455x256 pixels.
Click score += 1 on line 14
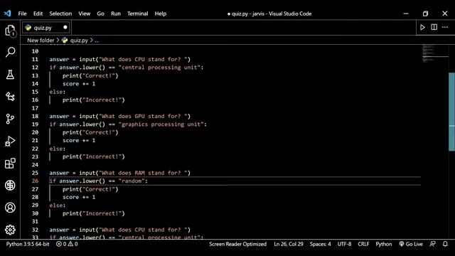point(79,84)
